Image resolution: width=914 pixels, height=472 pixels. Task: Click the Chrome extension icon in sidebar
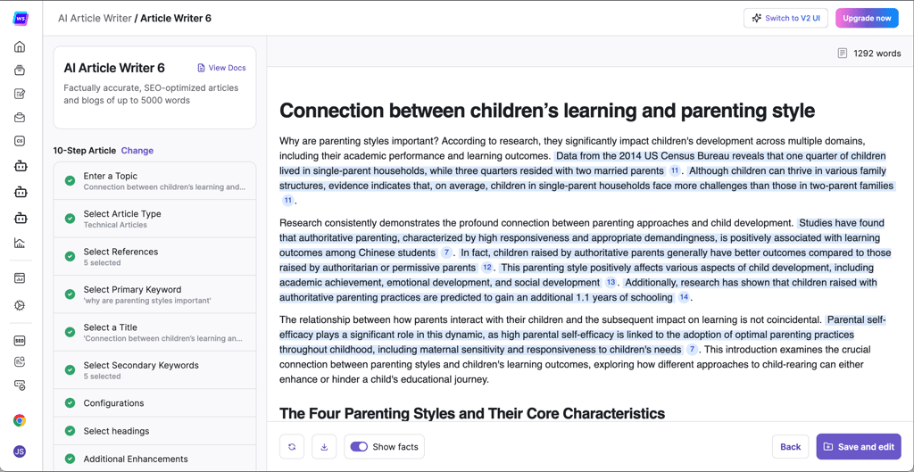pyautogui.click(x=20, y=421)
